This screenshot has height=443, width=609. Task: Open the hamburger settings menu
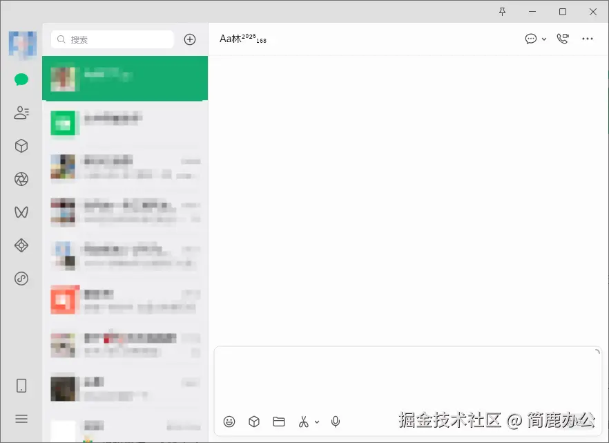click(x=21, y=419)
